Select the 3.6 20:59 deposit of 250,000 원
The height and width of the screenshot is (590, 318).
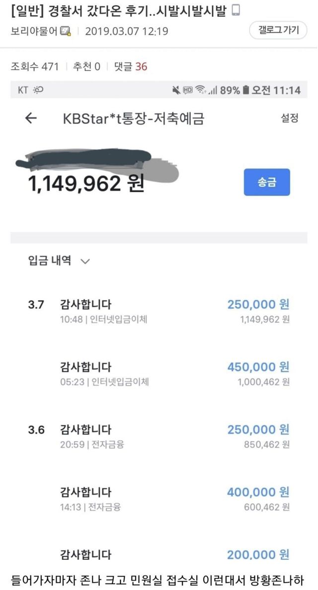click(x=174, y=436)
